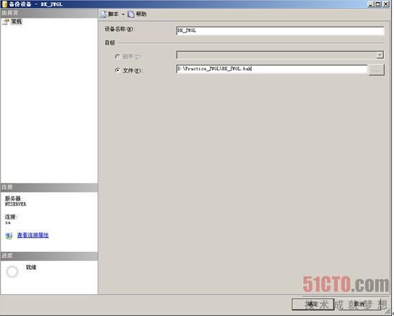Select the Tape (磁带) radio button
Screen dimensions: 394x316
click(x=117, y=57)
